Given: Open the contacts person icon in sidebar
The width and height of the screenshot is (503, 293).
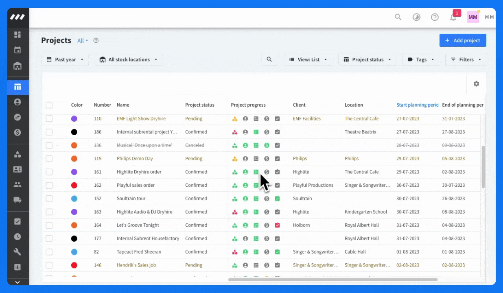Looking at the screenshot, I should pos(17,102).
